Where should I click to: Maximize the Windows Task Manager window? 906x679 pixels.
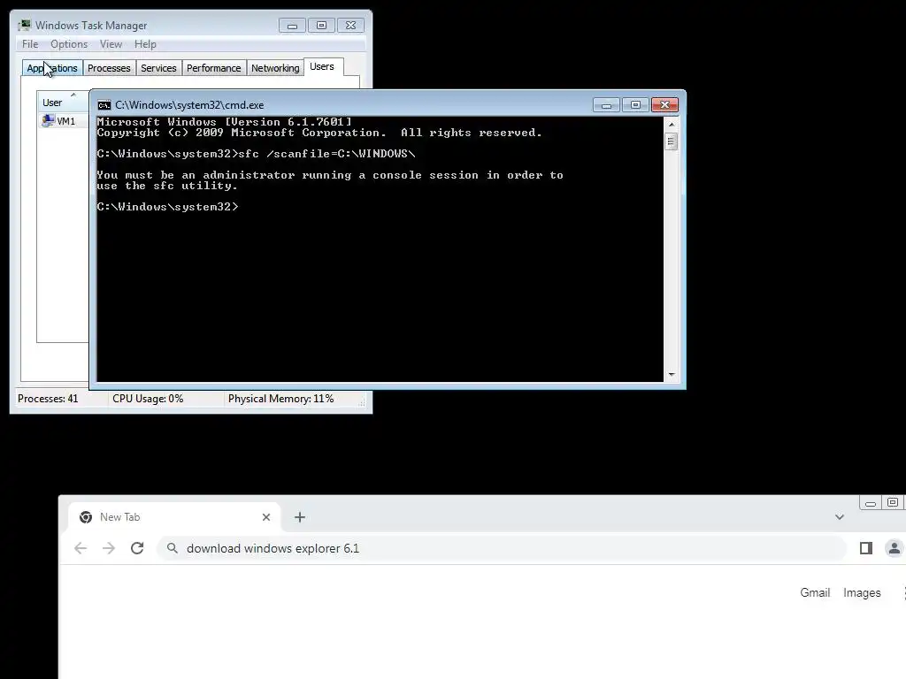[x=321, y=26]
